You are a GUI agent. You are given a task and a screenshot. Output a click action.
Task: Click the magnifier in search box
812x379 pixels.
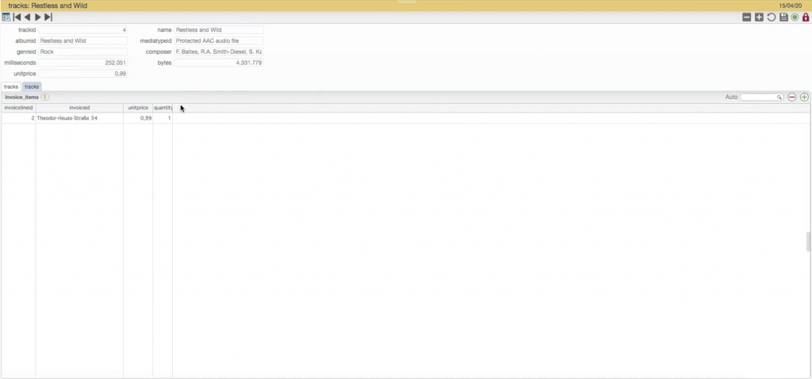(x=779, y=98)
